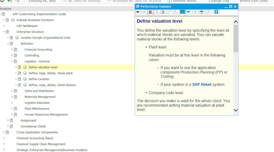Execute the Define valuation level activity

(x=25, y=67)
